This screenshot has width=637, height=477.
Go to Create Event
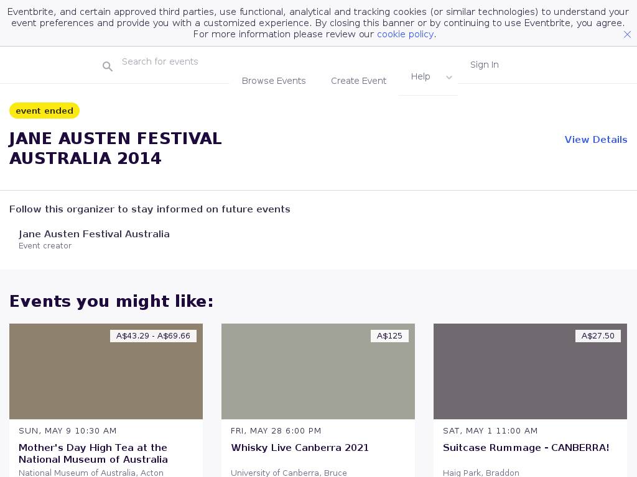358,81
